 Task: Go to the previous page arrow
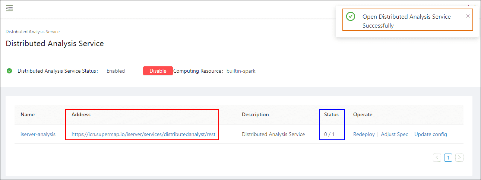[437, 158]
